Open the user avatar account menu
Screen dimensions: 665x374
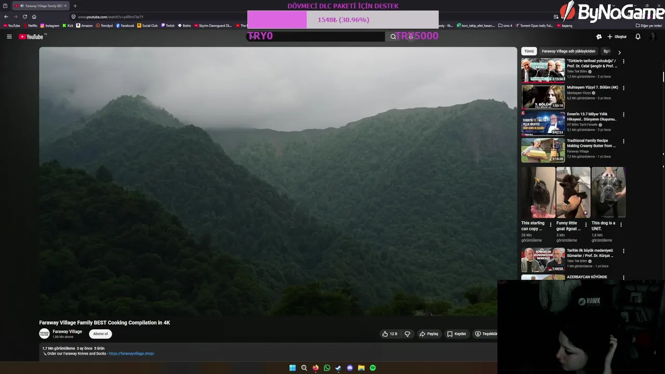tap(653, 37)
